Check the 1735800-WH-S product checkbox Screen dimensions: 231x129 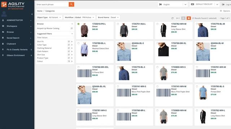pyautogui.click(x=157, y=67)
